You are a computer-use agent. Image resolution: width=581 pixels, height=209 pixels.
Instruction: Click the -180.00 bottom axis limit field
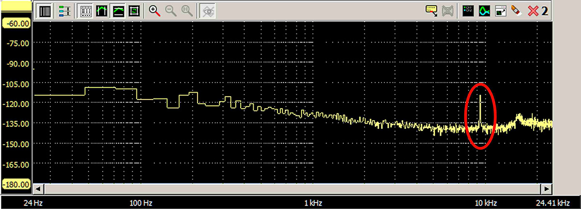point(16,184)
